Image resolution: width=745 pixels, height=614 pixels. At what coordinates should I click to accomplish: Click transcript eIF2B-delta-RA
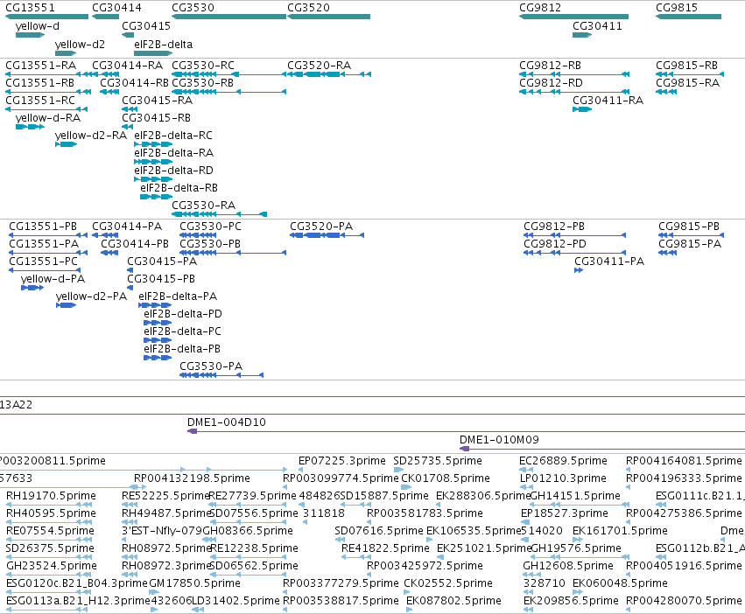tap(153, 162)
